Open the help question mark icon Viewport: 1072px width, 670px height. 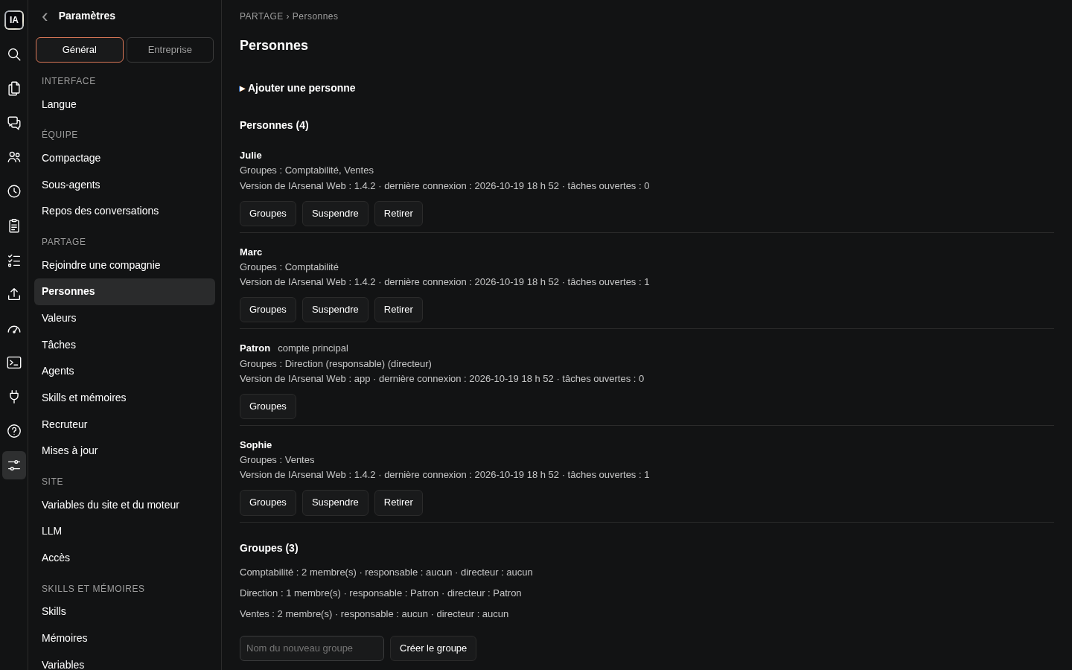(x=14, y=431)
